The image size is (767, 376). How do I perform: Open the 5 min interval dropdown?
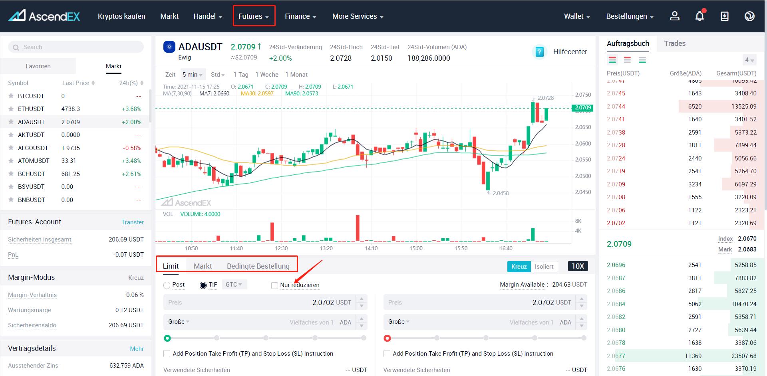tap(193, 75)
